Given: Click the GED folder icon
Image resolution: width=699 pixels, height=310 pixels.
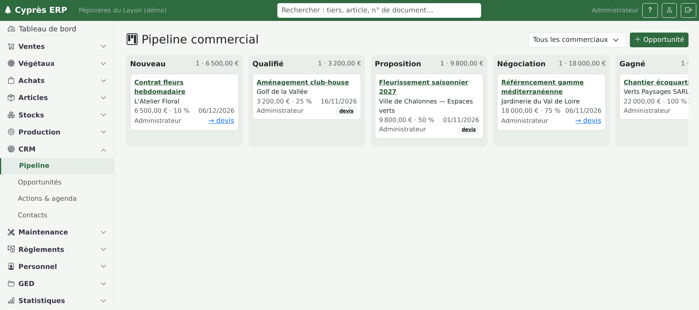Looking at the screenshot, I should [11, 284].
